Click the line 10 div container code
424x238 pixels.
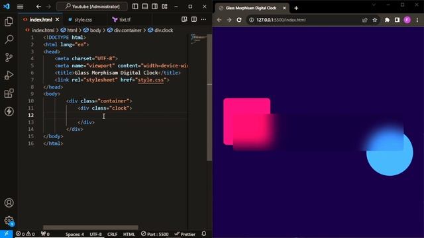[99, 101]
